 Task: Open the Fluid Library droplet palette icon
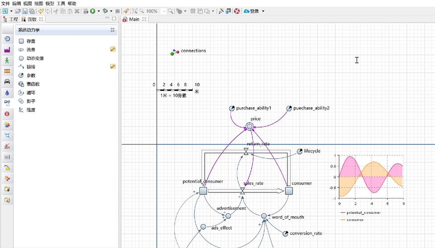click(x=7, y=93)
